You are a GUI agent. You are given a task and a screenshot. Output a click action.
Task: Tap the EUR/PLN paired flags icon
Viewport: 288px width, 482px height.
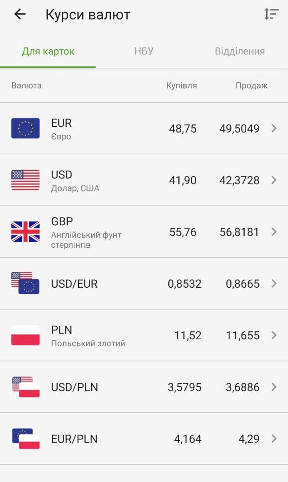pyautogui.click(x=26, y=438)
